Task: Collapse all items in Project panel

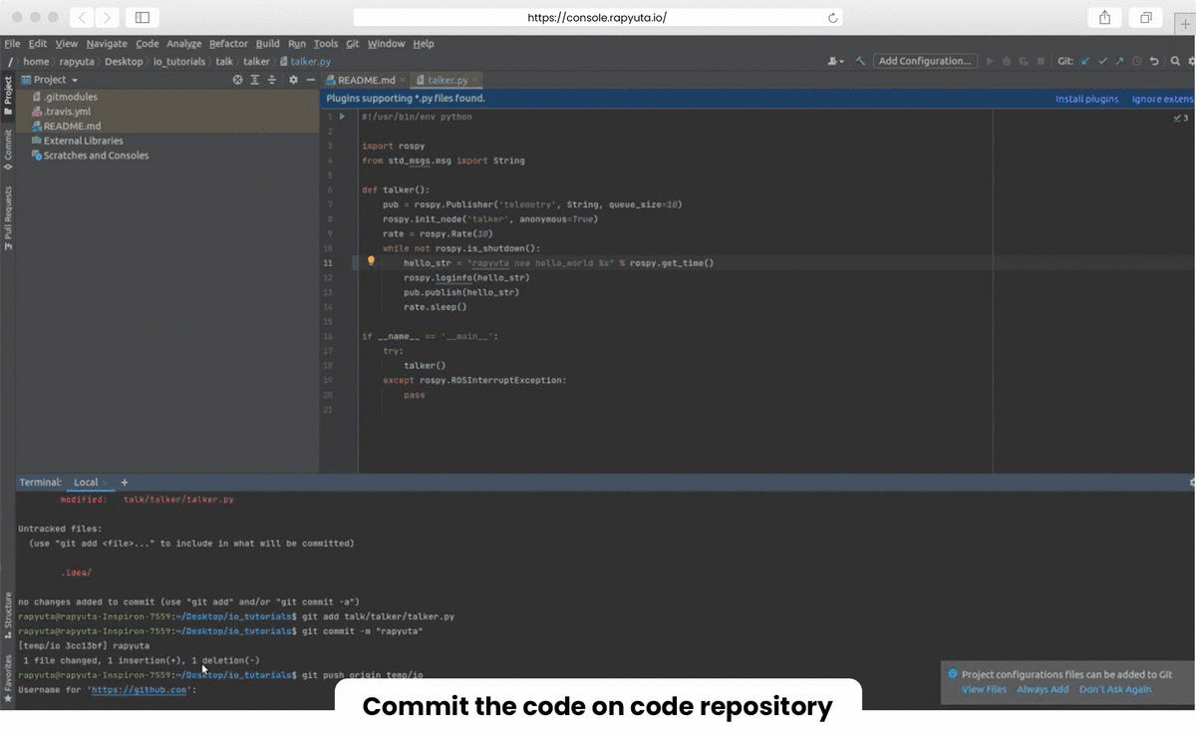Action: (x=272, y=80)
